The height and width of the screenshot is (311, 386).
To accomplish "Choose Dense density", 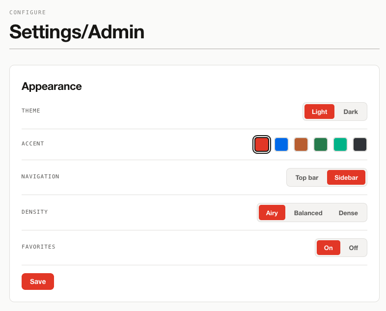I will coord(348,213).
